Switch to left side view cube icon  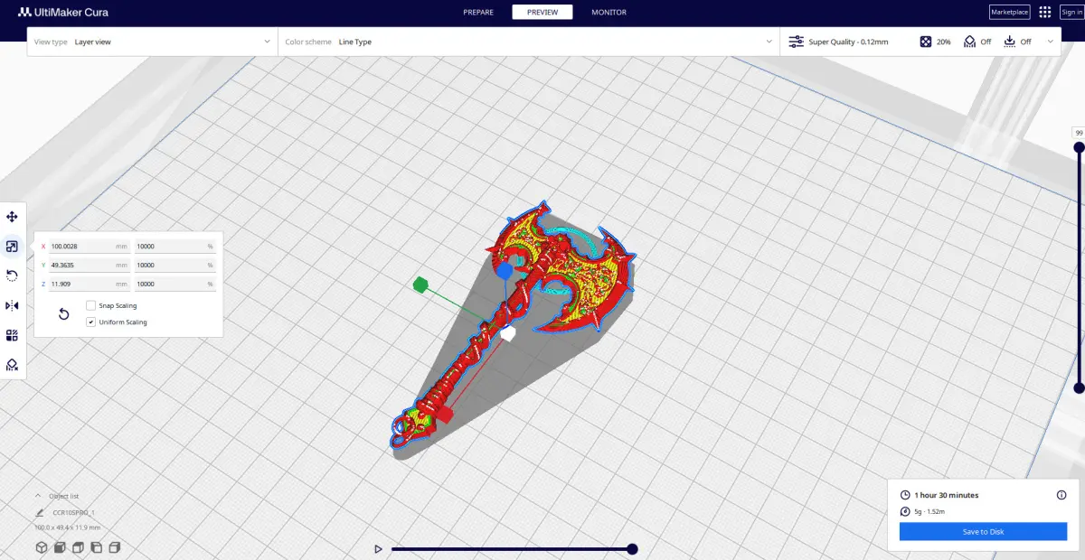click(96, 547)
